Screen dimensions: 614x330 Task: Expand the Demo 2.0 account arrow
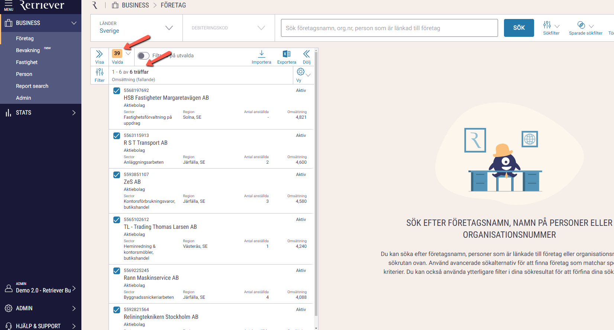(x=74, y=288)
